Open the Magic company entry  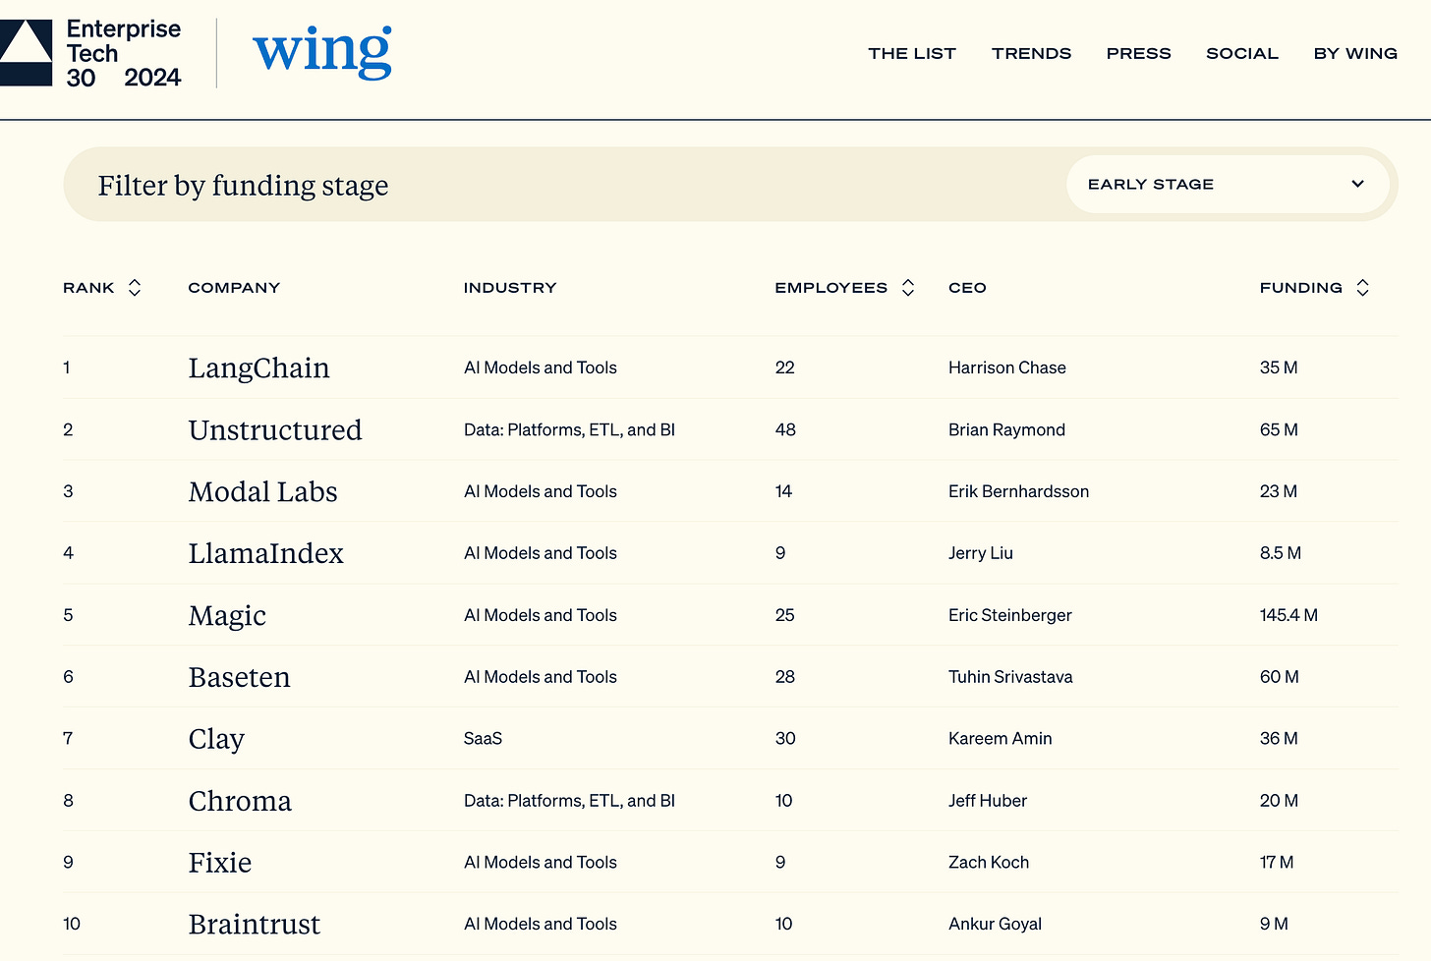tap(227, 615)
